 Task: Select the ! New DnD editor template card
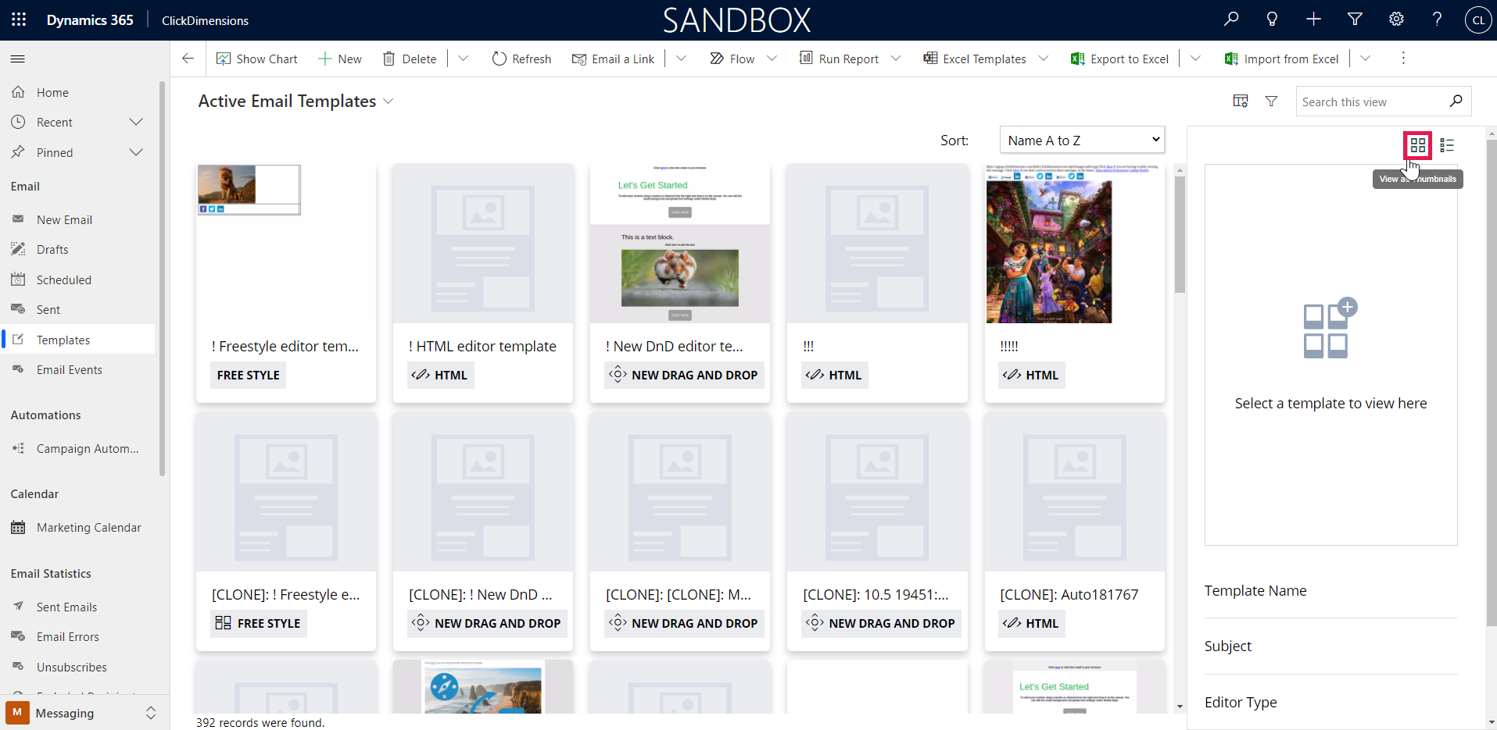point(680,283)
